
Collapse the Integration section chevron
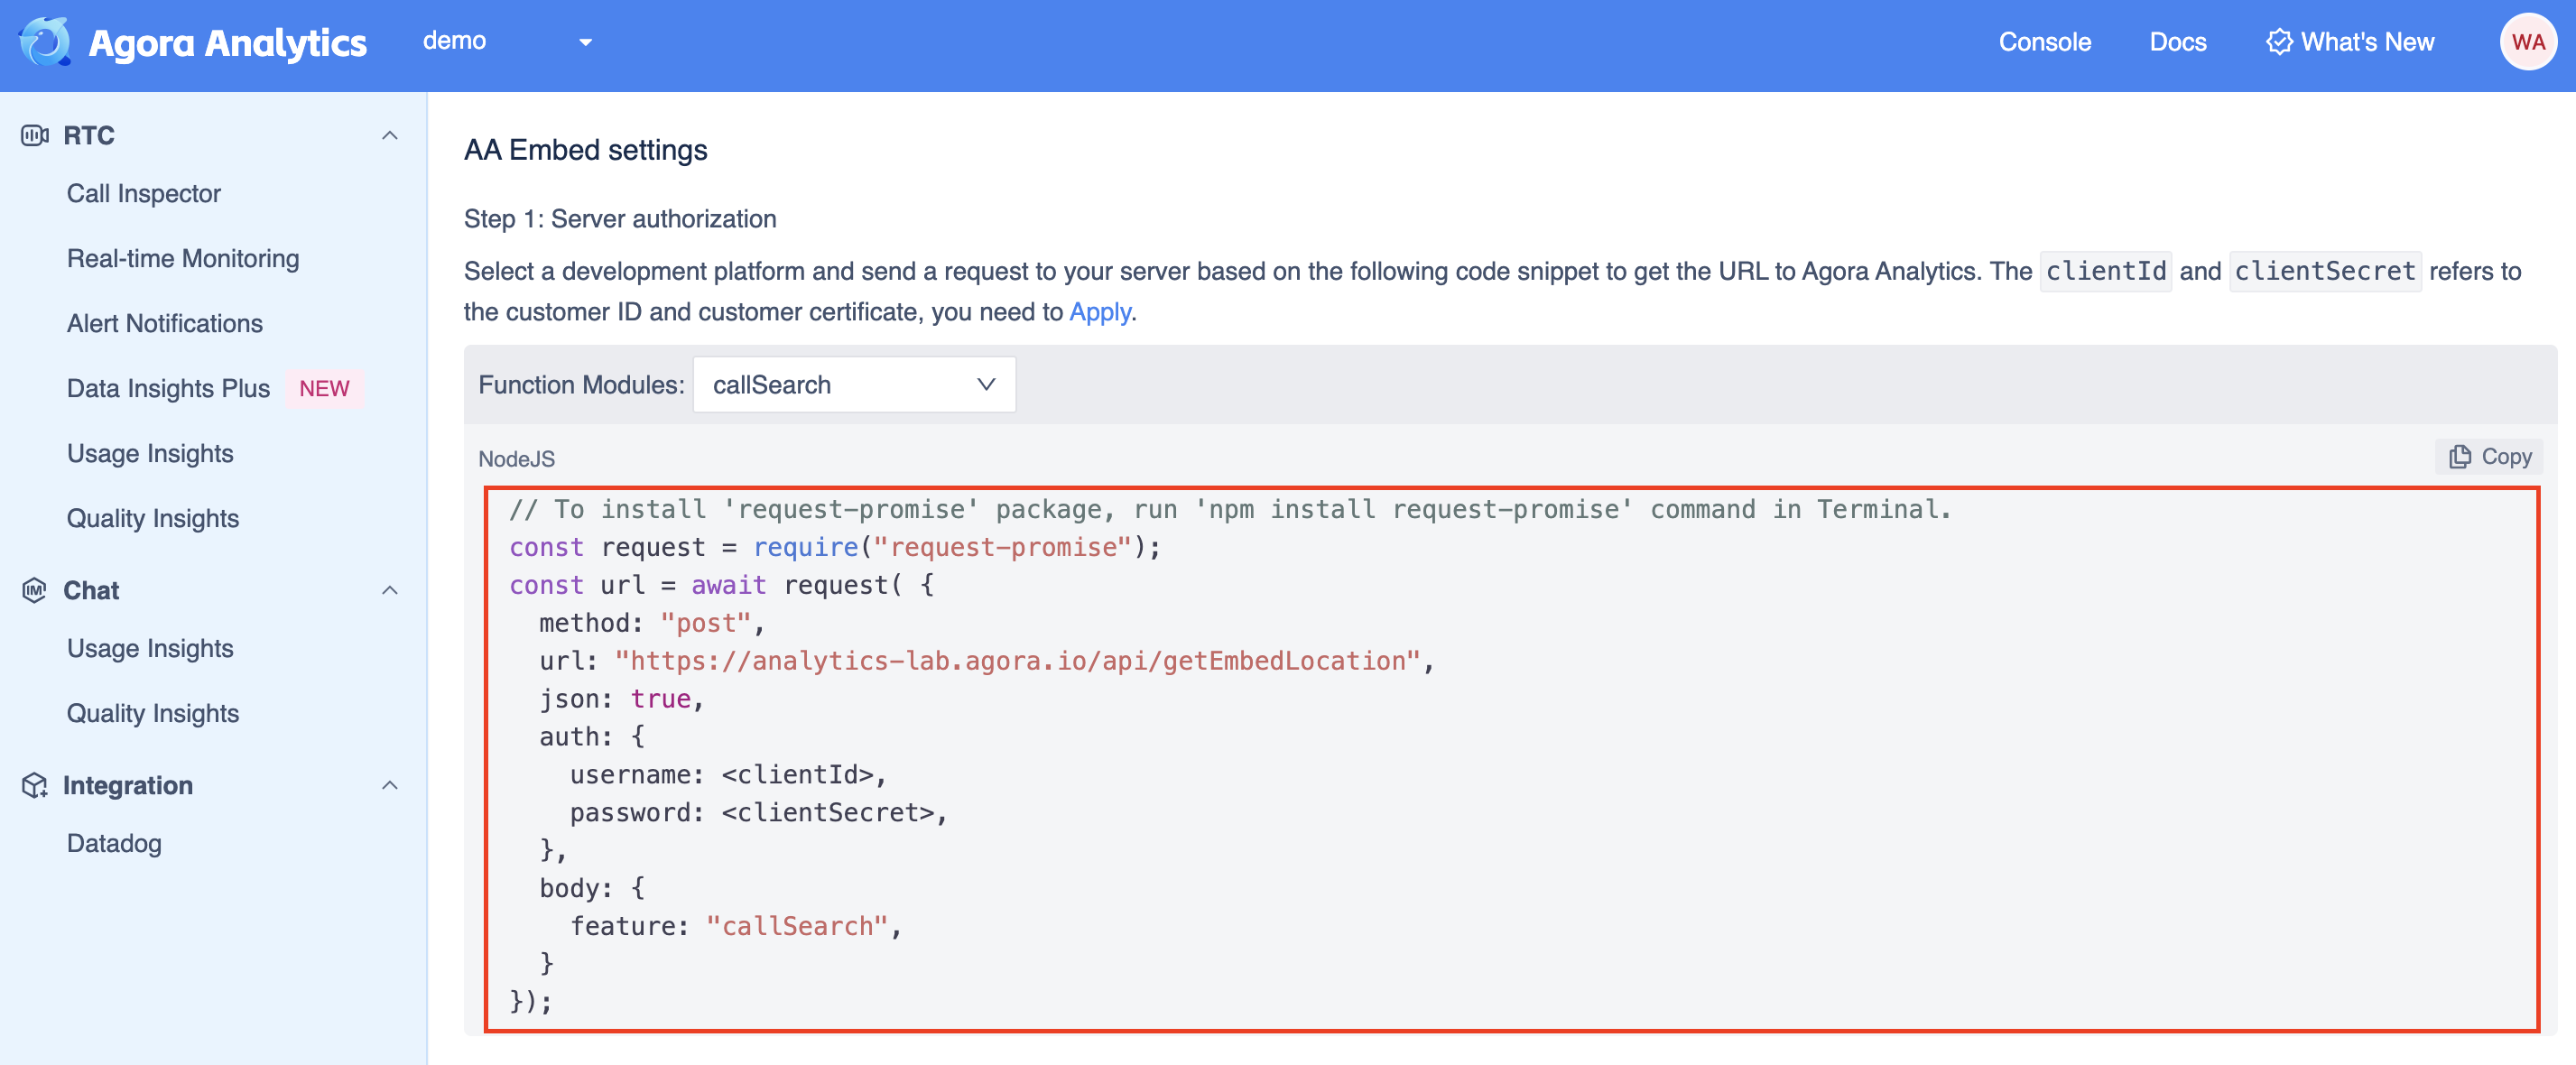(x=390, y=785)
